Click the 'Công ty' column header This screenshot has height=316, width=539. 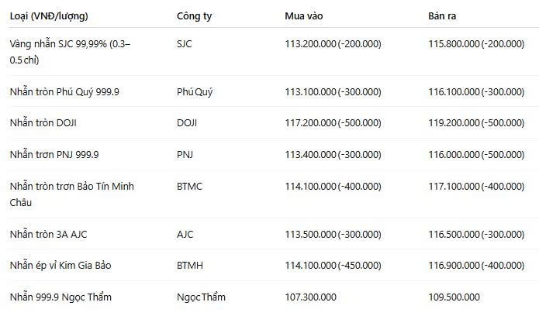tap(194, 16)
